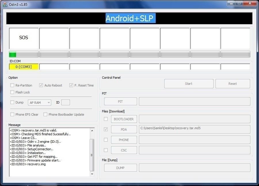Image resolution: width=259 pixels, height=186 pixels.
Task: Enable Phone Bootloader Update checkbox
Action: click(x=45, y=114)
